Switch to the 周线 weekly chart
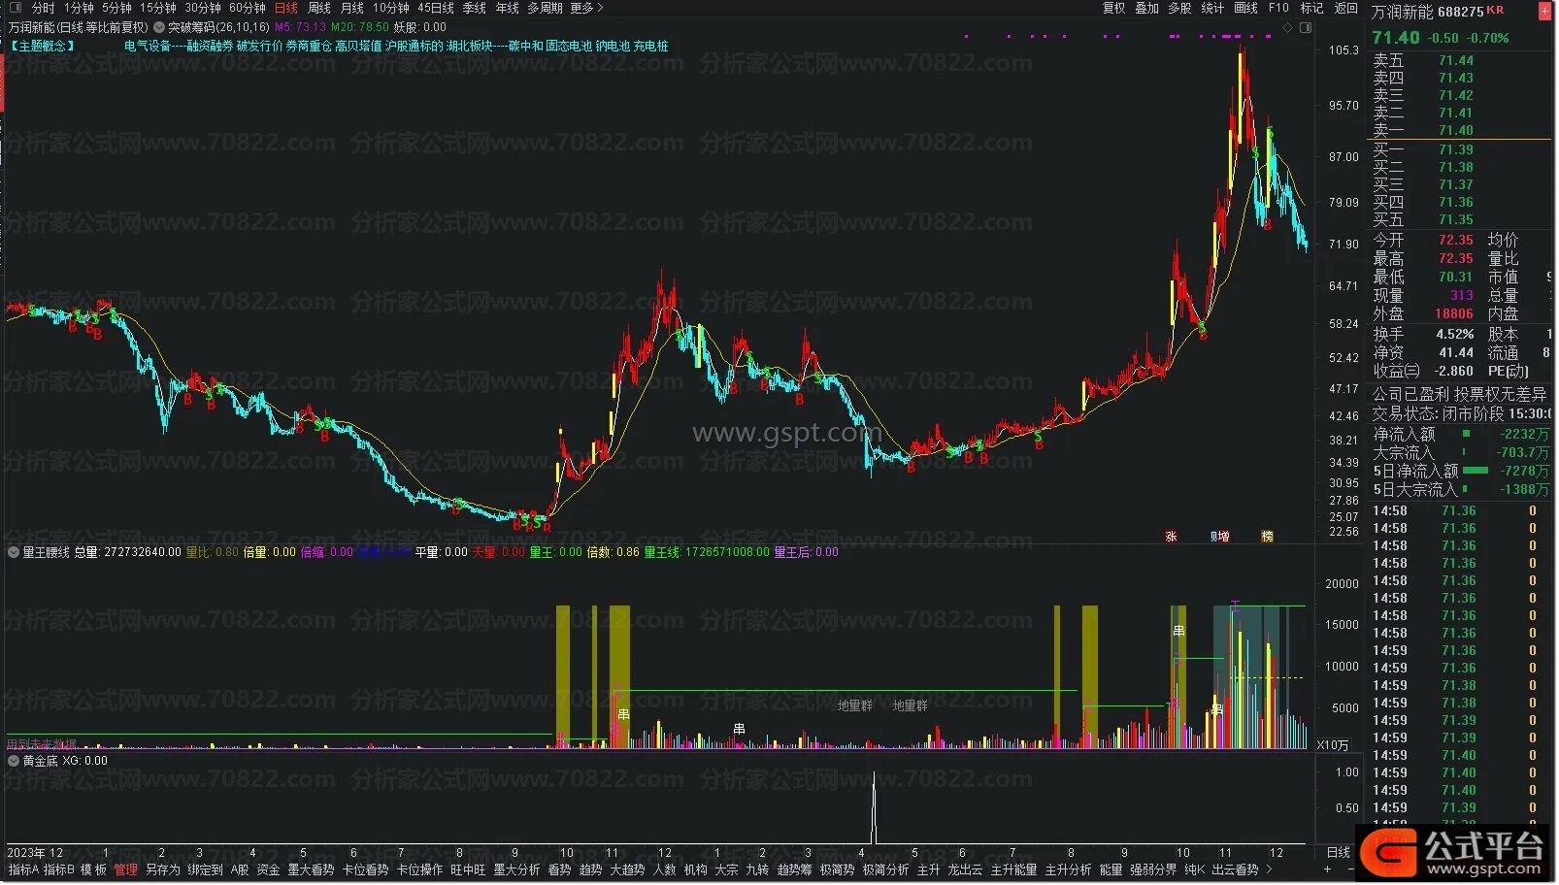The image size is (1559, 885). tap(319, 8)
